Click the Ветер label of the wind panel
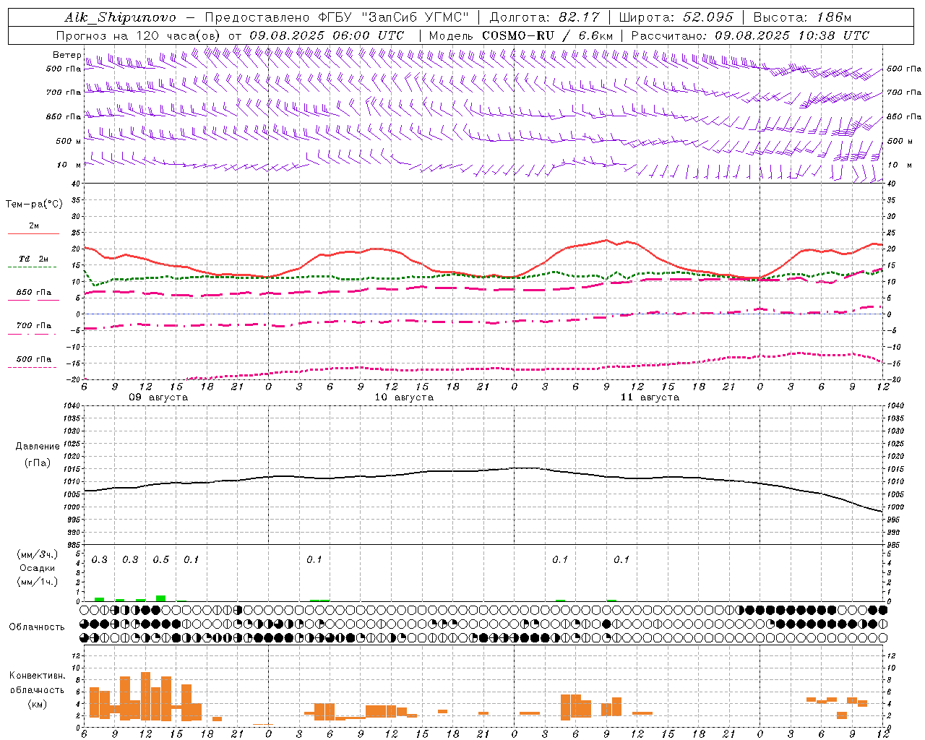 click(x=66, y=55)
